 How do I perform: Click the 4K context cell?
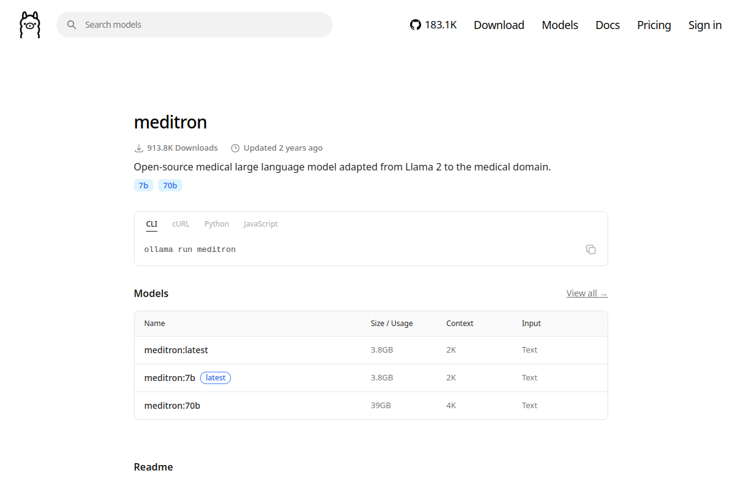click(451, 406)
